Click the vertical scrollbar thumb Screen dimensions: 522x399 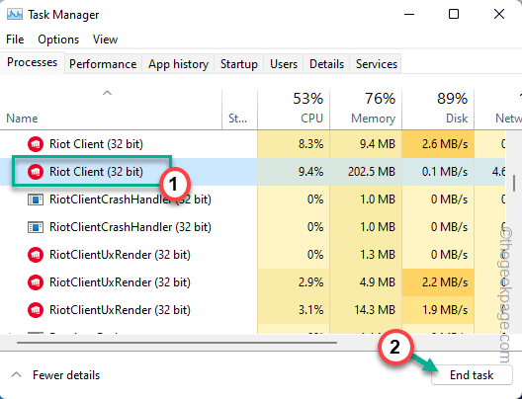click(x=514, y=184)
